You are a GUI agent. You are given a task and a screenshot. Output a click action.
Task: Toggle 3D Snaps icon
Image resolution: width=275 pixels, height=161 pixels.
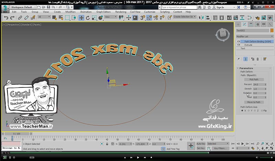click(143, 18)
